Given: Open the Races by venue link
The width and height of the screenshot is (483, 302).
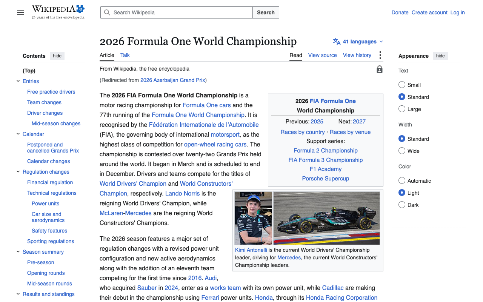Looking at the screenshot, I should (350, 132).
